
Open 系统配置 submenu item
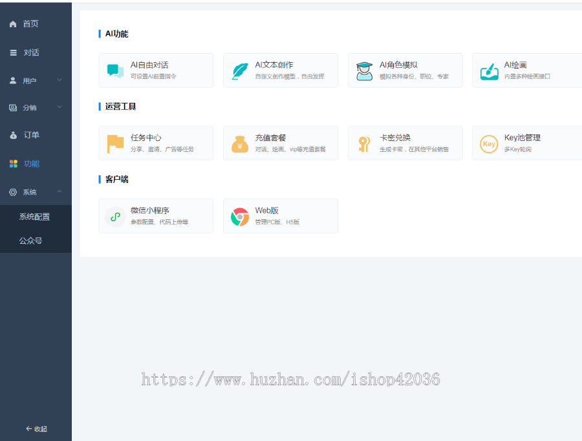[x=36, y=217]
